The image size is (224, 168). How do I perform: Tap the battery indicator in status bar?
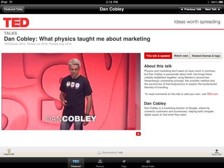[221, 2]
